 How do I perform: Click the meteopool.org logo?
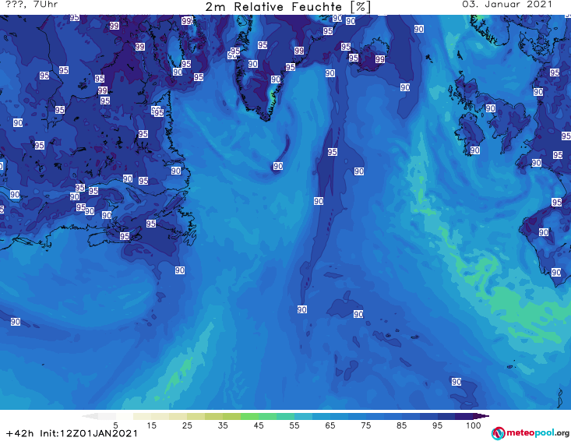click(530, 433)
